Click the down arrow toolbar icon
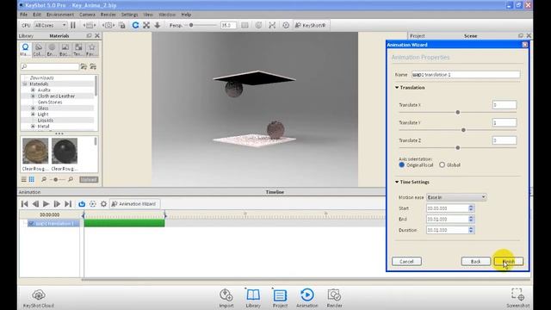 (x=158, y=25)
